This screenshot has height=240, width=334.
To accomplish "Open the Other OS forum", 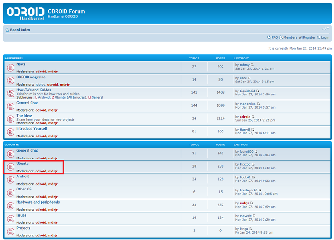I will (24, 189).
